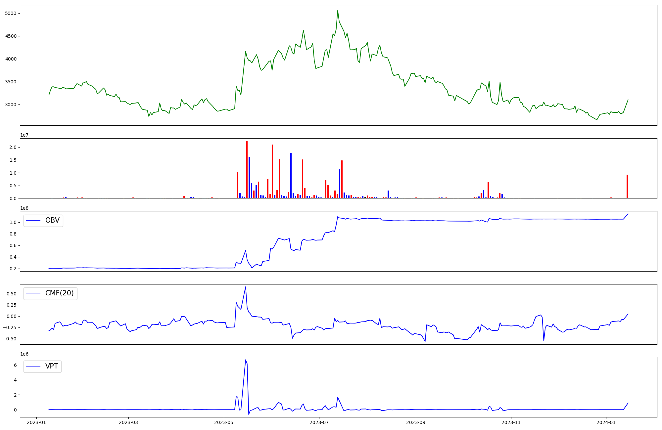Image resolution: width=662 pixels, height=430 pixels.
Task: Click the 1.0 tick on OBV axis
Action: (13, 222)
